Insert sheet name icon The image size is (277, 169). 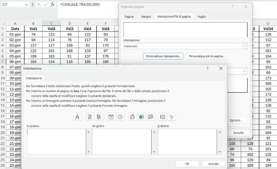pyautogui.click(x=150, y=117)
